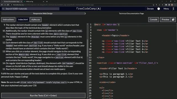Click the freeCodeCamp flame logo
This screenshot has height=99, width=177.
click(99, 9)
